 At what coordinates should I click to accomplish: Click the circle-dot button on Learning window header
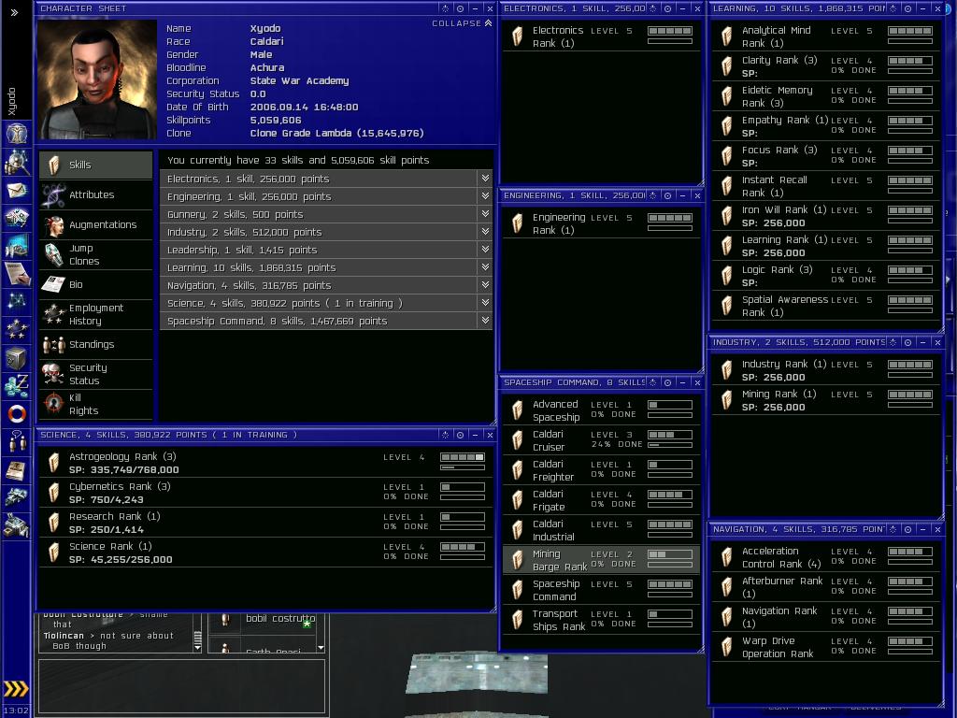[x=908, y=8]
